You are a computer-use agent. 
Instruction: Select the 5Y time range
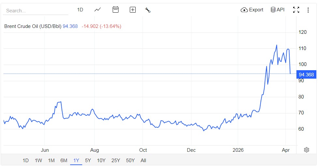coord(88,160)
